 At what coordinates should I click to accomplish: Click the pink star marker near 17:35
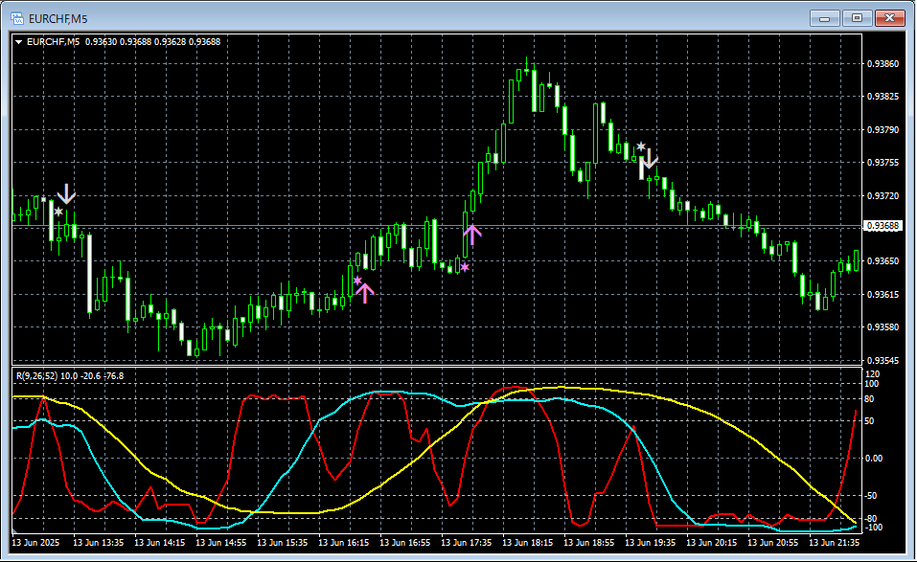point(465,267)
